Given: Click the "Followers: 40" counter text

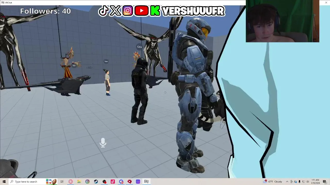Looking at the screenshot, I should (x=45, y=11).
